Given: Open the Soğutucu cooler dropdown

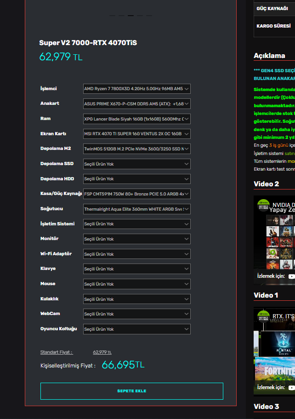Looking at the screenshot, I should point(136,209).
